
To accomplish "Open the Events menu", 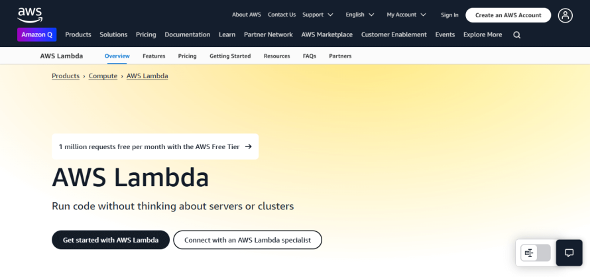I will click(445, 34).
